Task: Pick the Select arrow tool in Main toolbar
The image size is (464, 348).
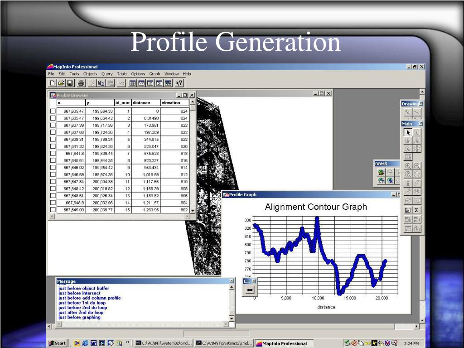Action: click(408, 132)
